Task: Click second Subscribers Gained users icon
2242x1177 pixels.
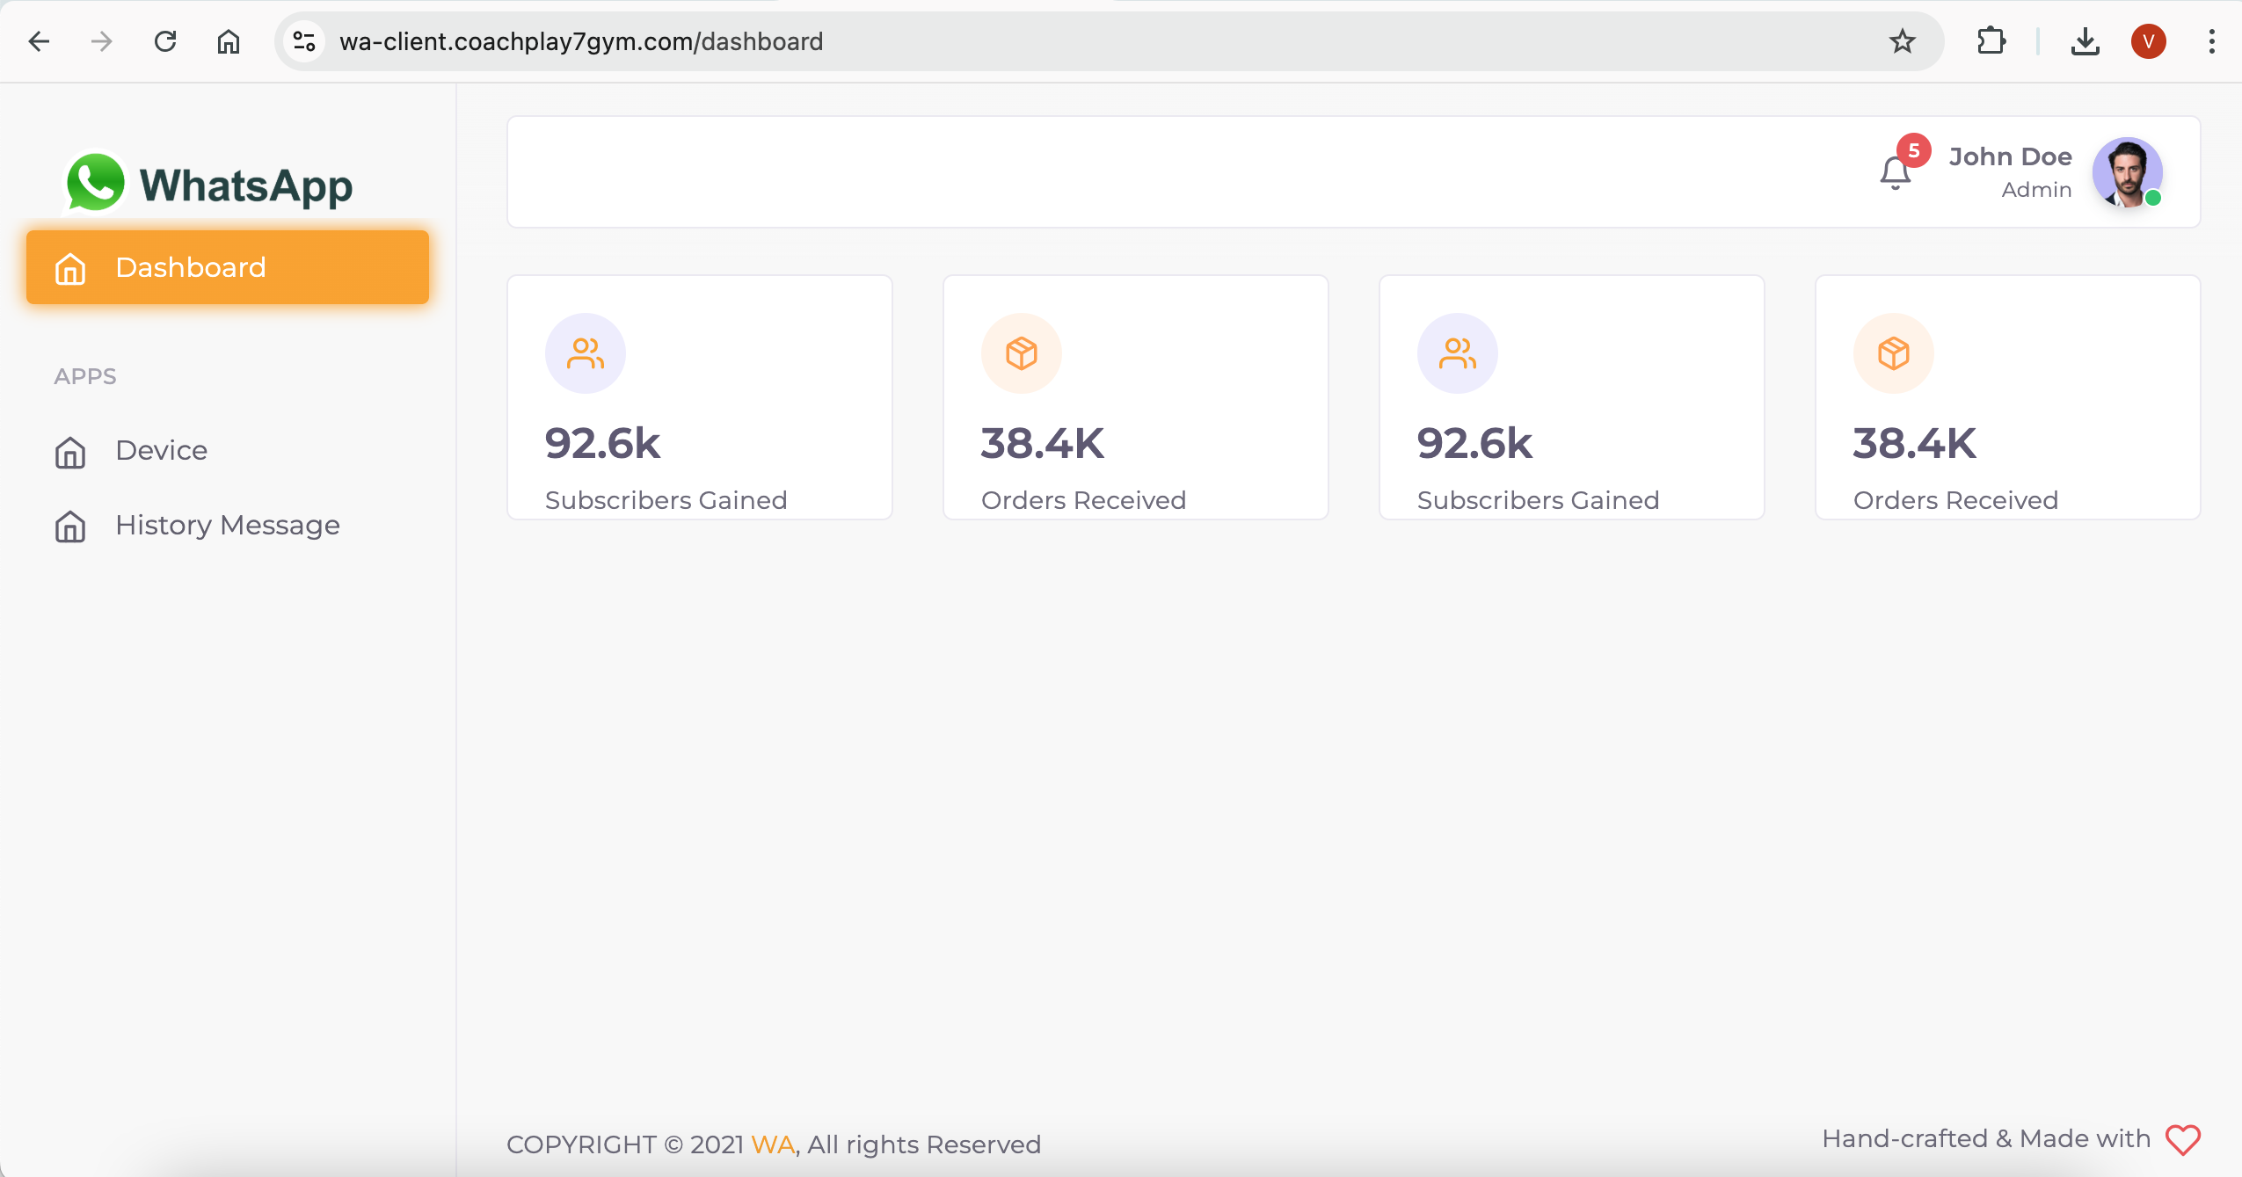Action: (x=1457, y=353)
